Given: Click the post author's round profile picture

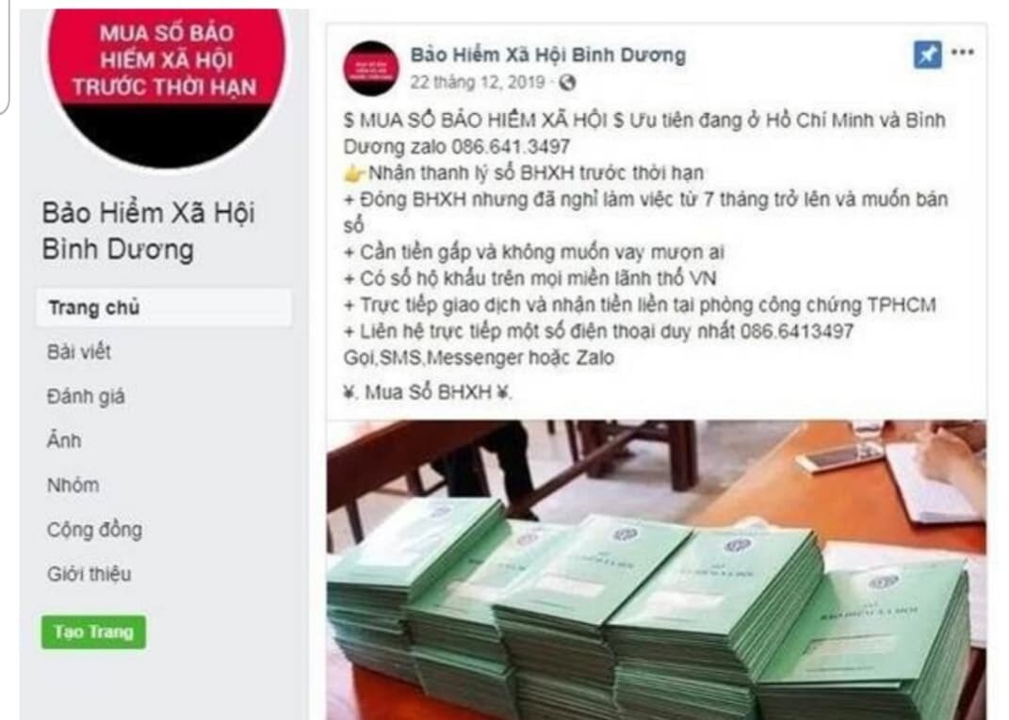Looking at the screenshot, I should [370, 68].
